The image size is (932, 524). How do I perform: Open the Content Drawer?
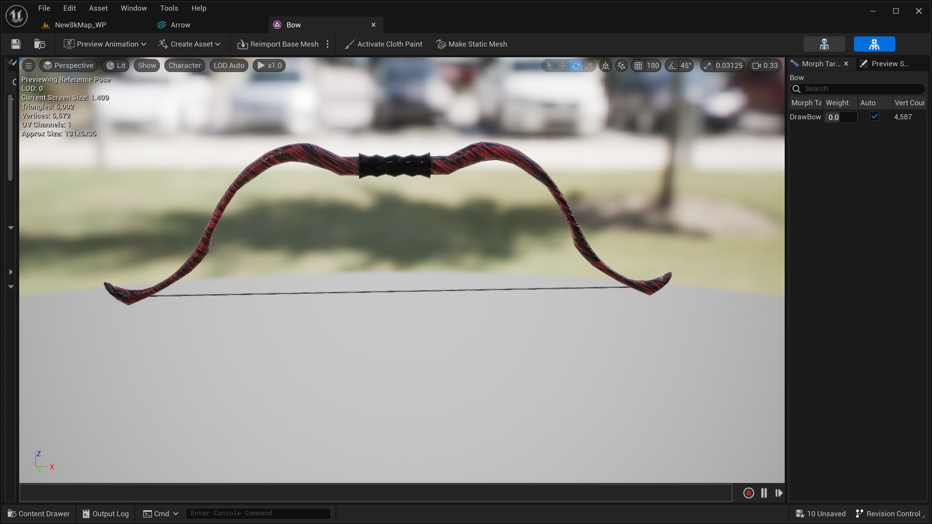39,513
